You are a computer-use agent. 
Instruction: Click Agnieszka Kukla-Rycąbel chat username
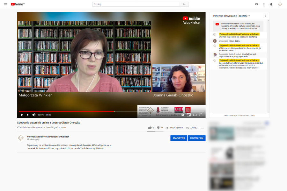pos(230,54)
